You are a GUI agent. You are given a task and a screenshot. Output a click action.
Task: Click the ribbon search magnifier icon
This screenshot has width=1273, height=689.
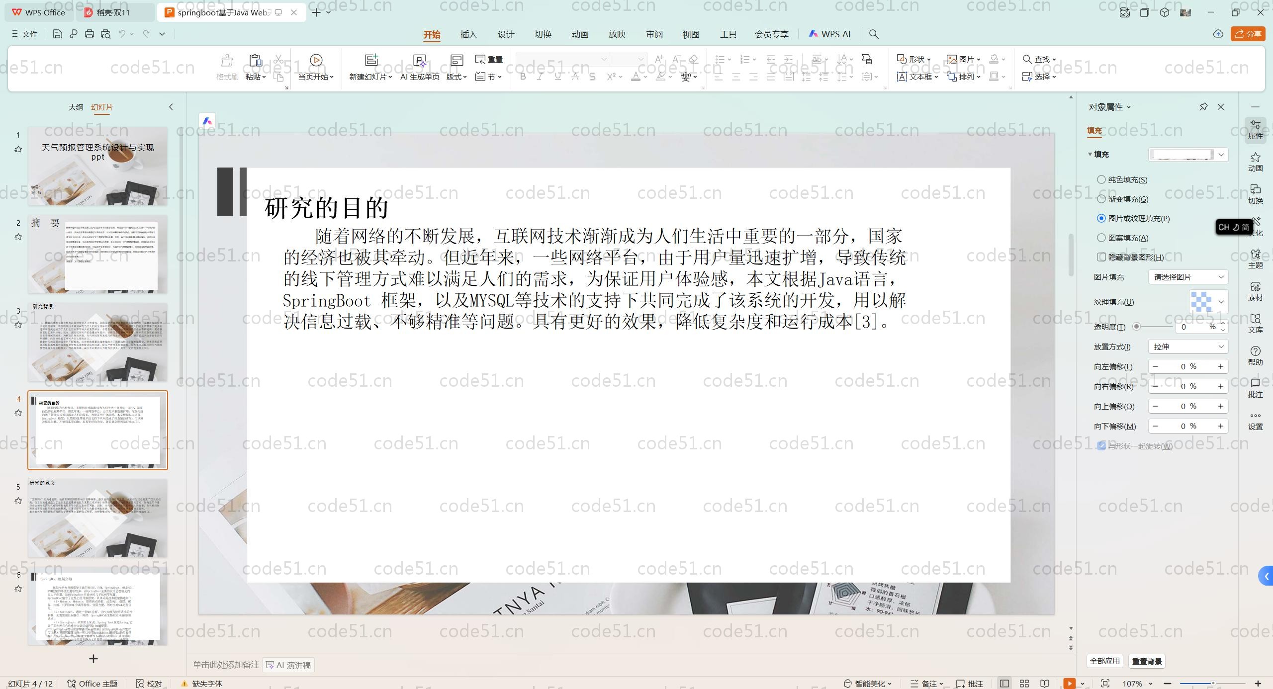874,34
